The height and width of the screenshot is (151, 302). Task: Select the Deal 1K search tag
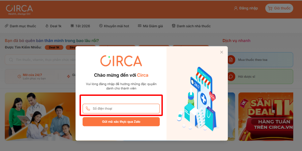[54, 47]
